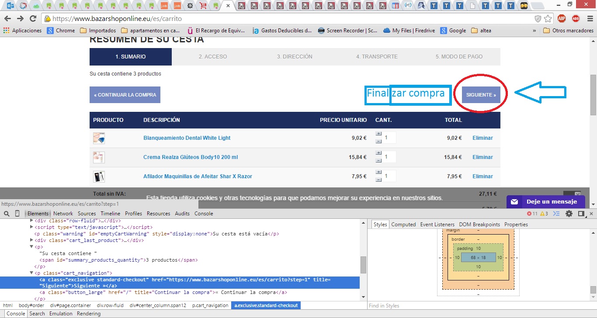Click the Afilador Maquinillas product thumbnail
Screen dimensions: 597x318
pyautogui.click(x=99, y=176)
